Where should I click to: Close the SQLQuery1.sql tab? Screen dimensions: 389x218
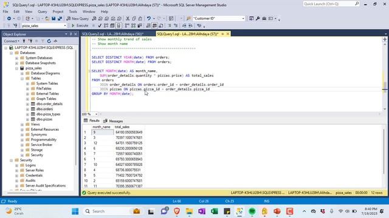tap(228, 34)
